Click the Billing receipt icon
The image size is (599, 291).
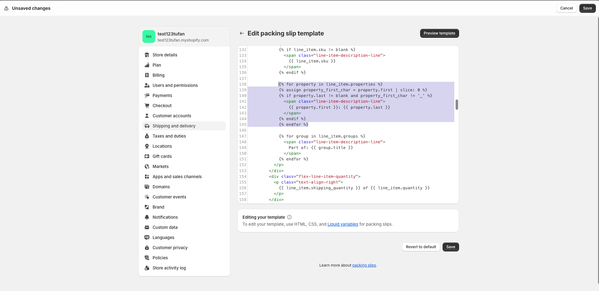[147, 75]
